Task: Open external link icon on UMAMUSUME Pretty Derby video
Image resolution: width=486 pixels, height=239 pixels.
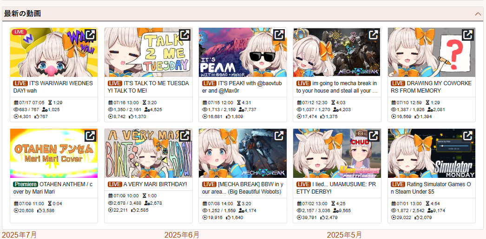Action: 374,136
